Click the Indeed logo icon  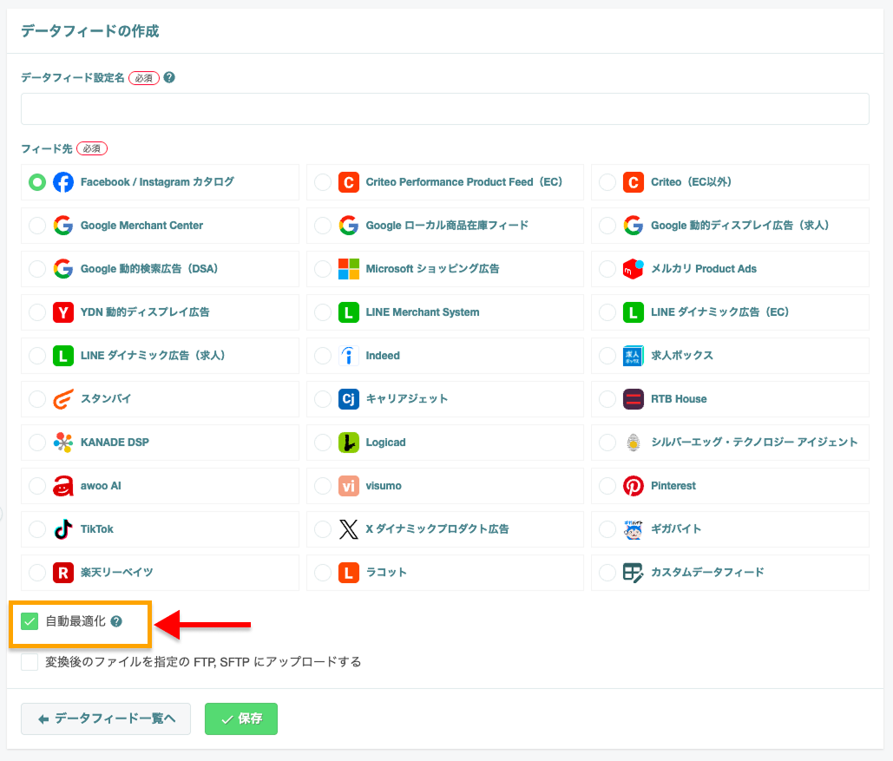click(x=349, y=356)
